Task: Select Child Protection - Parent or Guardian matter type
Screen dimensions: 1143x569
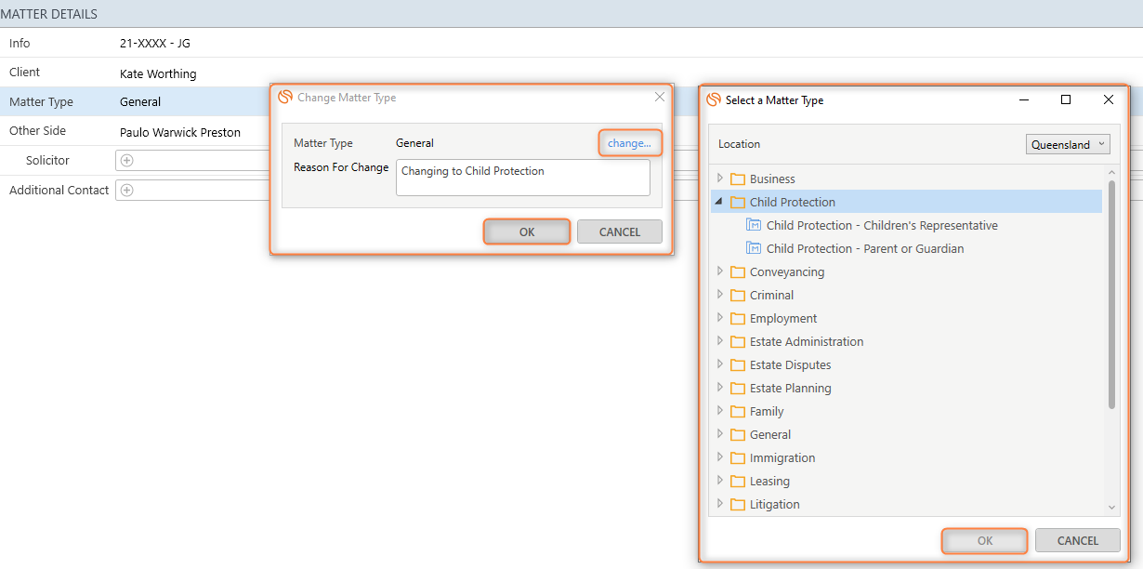Action: pos(865,248)
